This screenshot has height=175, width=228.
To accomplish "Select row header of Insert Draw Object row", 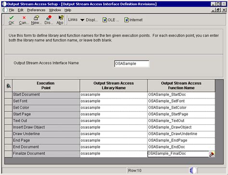I will tap(8, 128).
